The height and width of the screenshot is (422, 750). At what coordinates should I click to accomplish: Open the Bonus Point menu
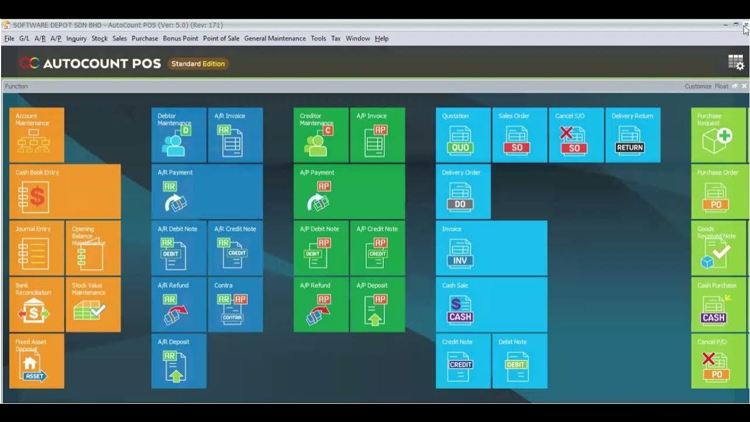180,38
